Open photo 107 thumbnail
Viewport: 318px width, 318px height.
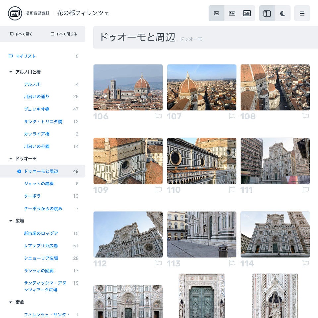pyautogui.click(x=201, y=87)
